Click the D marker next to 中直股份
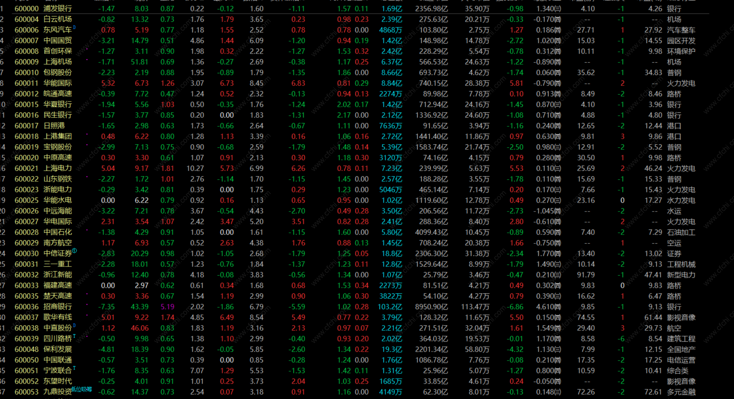The width and height of the screenshot is (734, 399). (x=74, y=325)
